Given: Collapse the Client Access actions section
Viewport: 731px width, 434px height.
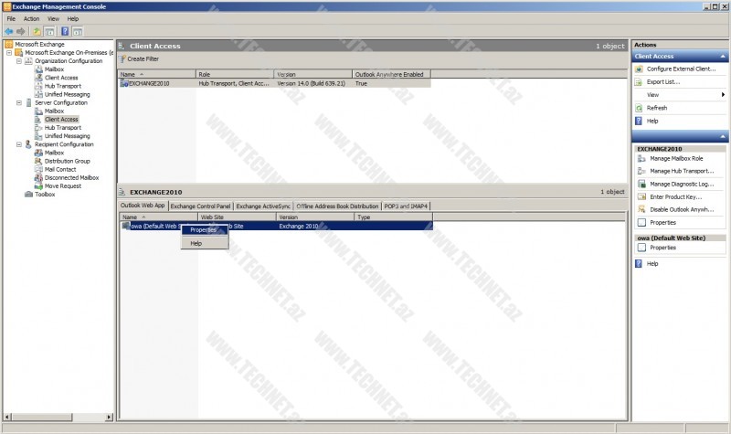Looking at the screenshot, I should click(723, 57).
